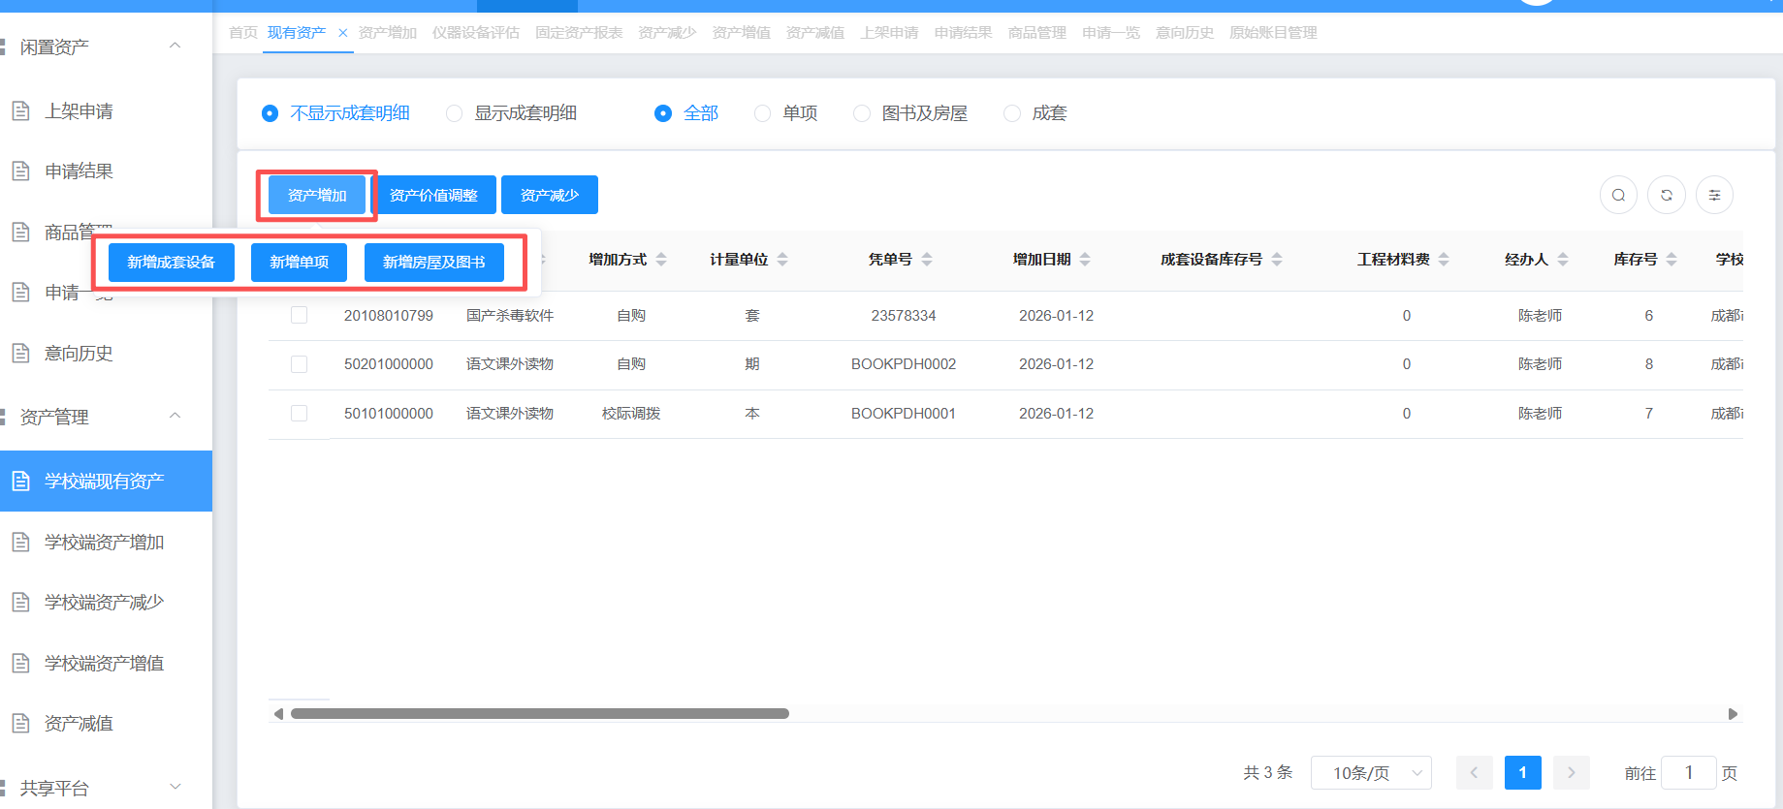This screenshot has height=809, width=1783.
Task: Click the 新增成套设备 button
Action: [172, 263]
